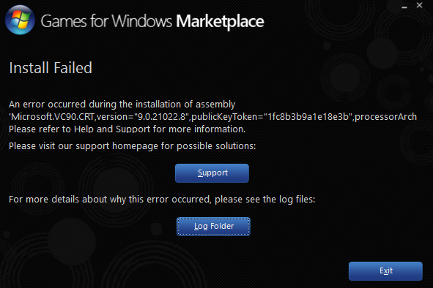
Task: Open the Support homepage button
Action: pos(212,173)
